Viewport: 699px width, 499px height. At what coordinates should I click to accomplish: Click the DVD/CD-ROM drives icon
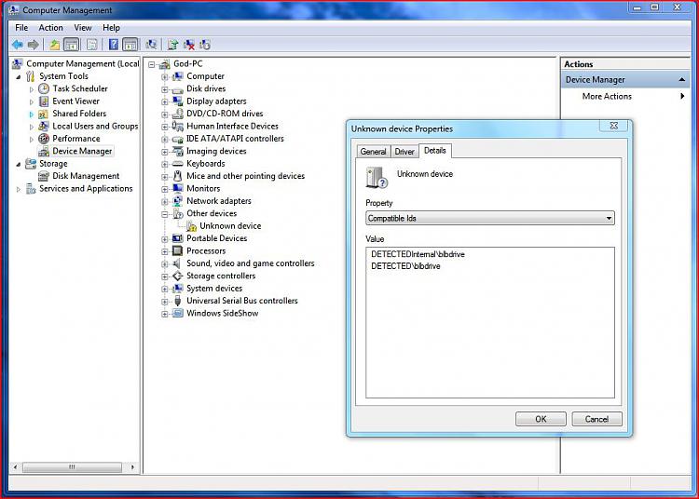pos(177,114)
